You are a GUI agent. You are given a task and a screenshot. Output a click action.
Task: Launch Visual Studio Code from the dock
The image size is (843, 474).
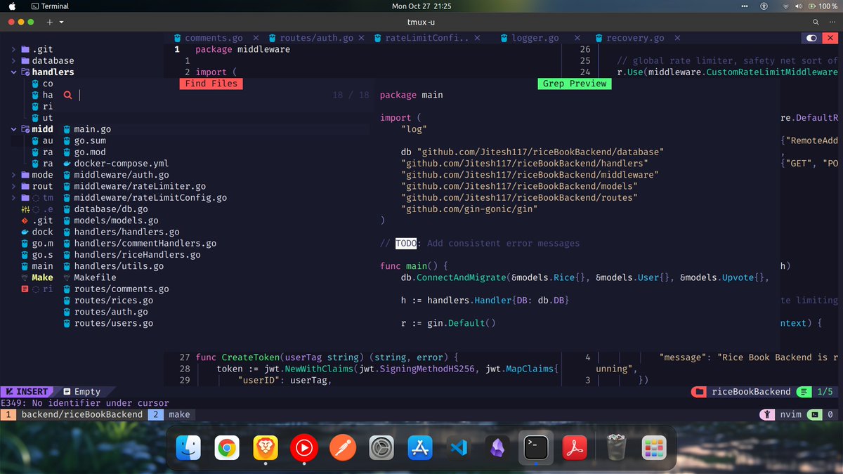pos(459,447)
